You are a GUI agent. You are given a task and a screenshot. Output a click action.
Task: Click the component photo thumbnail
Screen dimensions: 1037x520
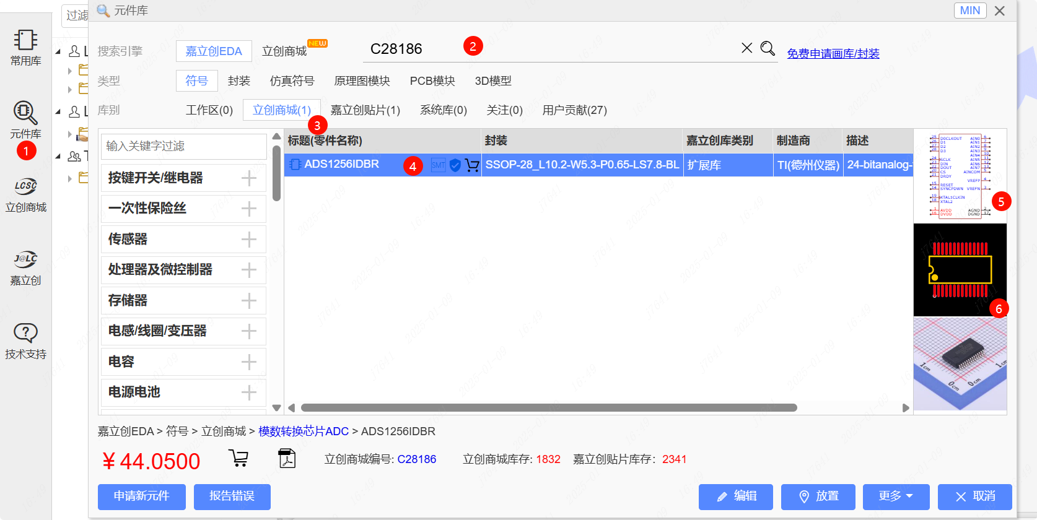(x=960, y=364)
